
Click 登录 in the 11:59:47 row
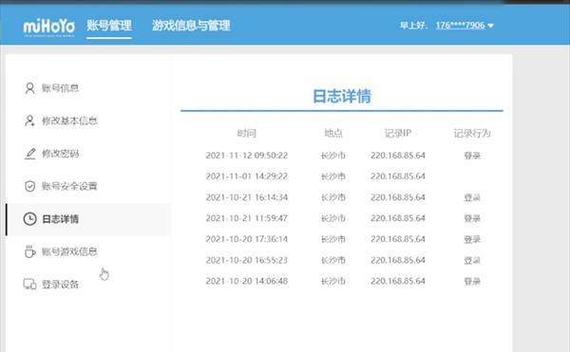tap(472, 218)
